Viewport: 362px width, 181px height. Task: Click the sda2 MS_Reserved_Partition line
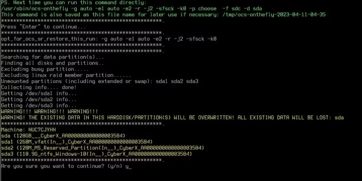pyautogui.click(x=103, y=148)
